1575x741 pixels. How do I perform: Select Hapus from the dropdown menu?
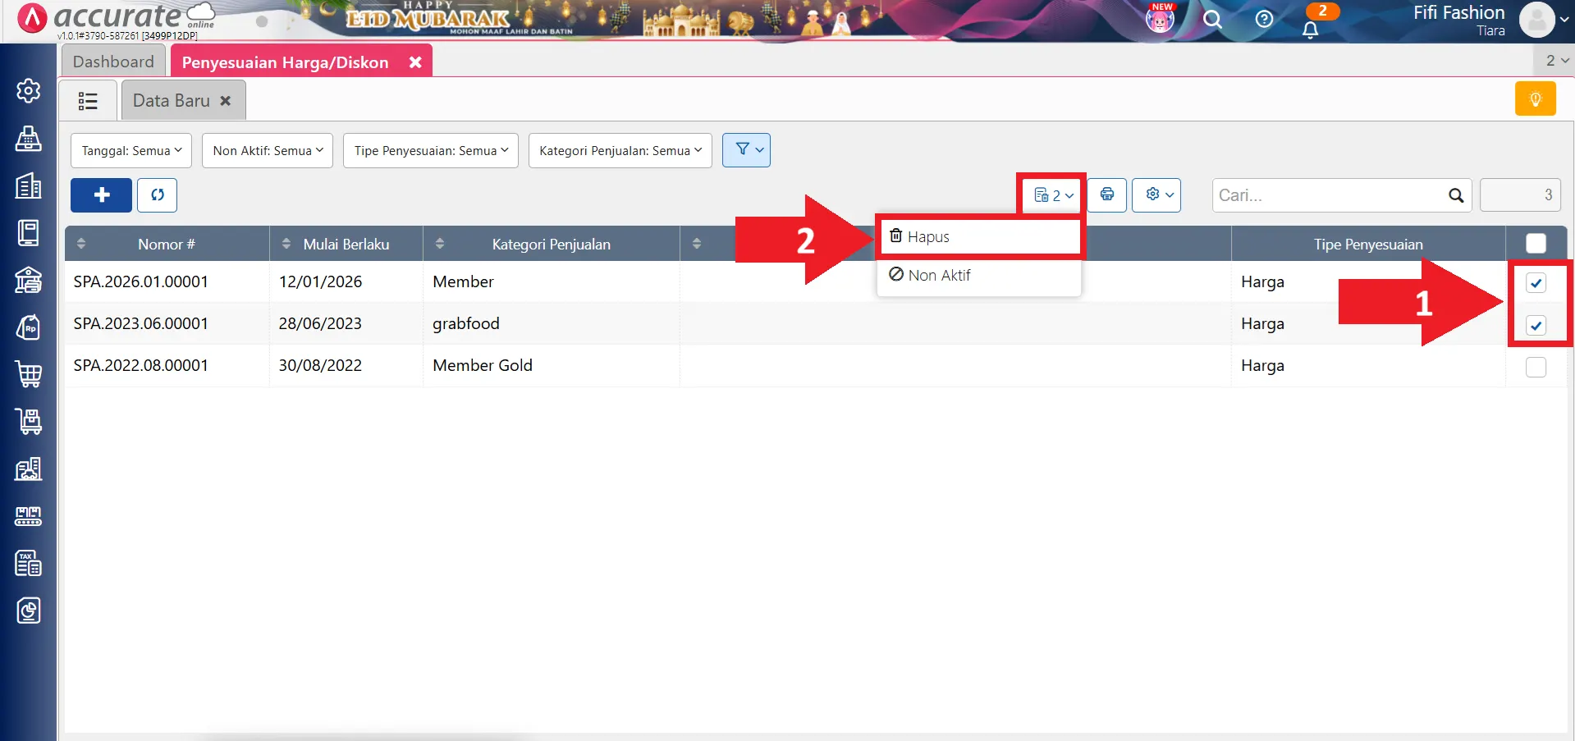(928, 237)
